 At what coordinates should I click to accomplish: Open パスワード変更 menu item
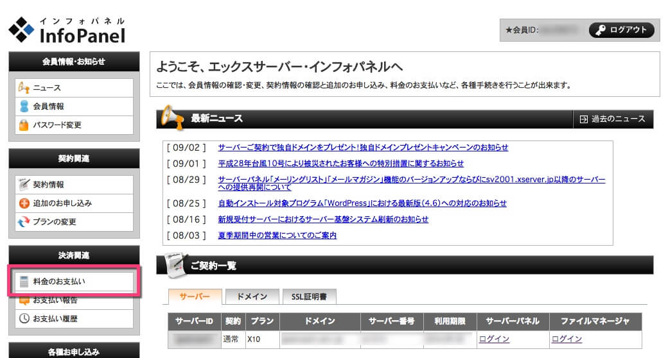(74, 124)
